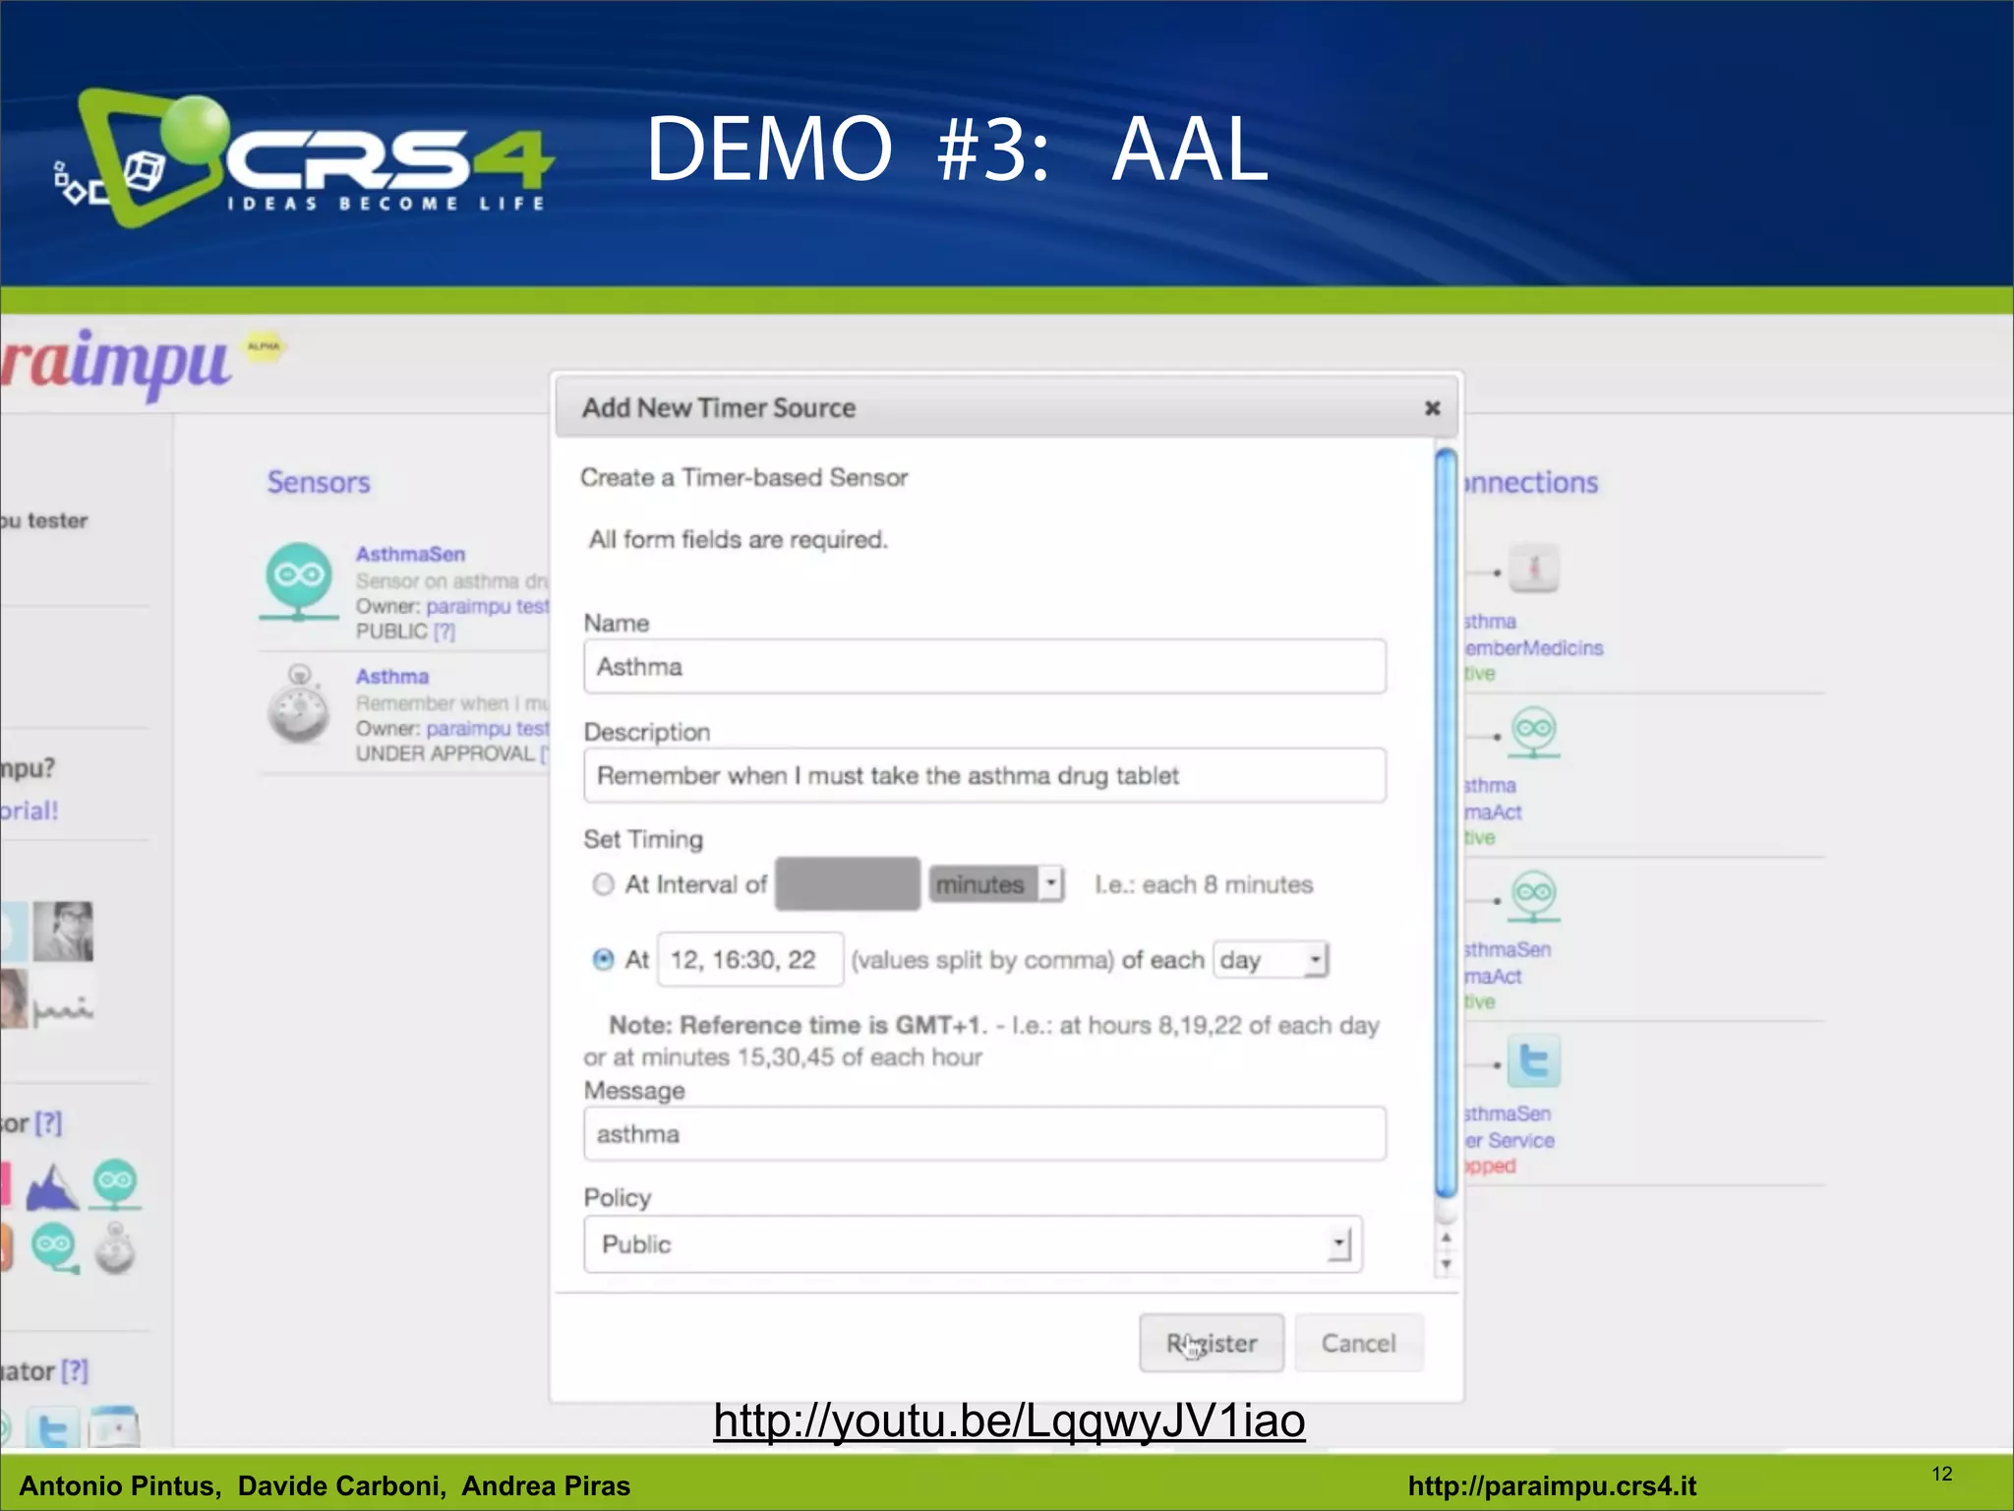Click the lower green sensor icon in sidebar palette

pyautogui.click(x=54, y=1248)
